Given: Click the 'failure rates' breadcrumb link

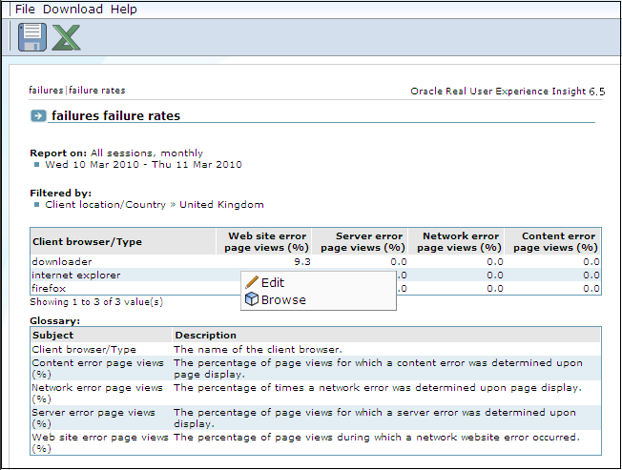Looking at the screenshot, I should click(96, 91).
